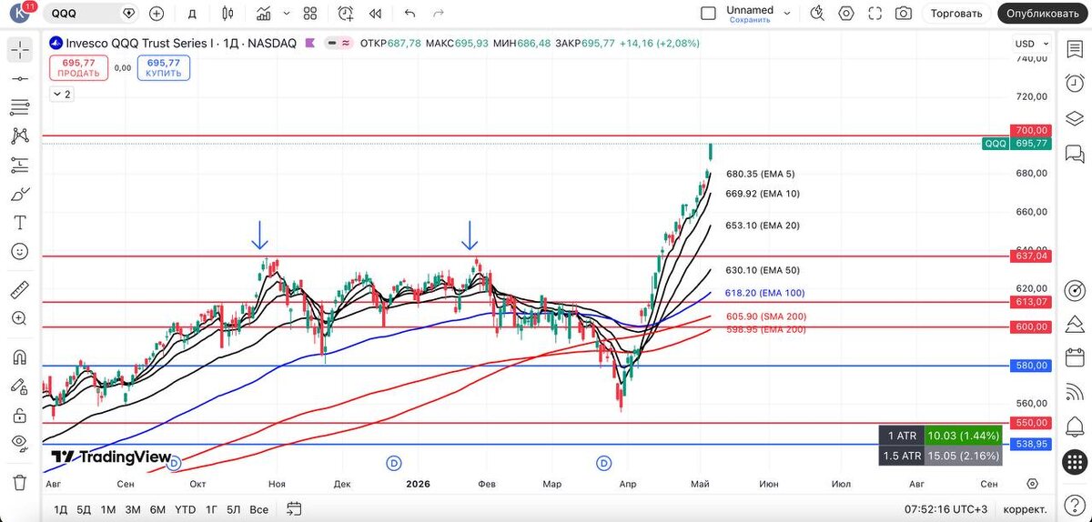Open quick search
Image resolution: width=1092 pixels, height=522 pixels.
tap(817, 14)
